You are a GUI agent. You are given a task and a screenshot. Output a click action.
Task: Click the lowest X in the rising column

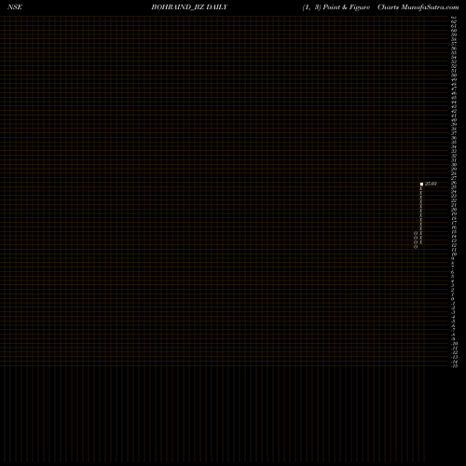pos(421,242)
